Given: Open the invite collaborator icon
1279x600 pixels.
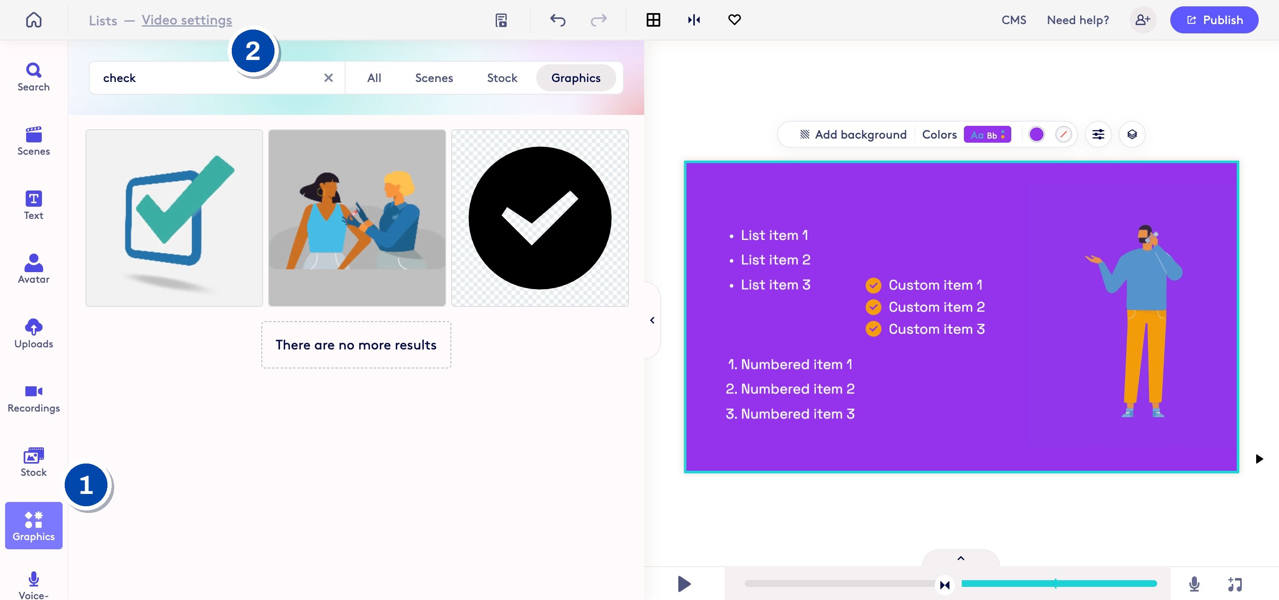Looking at the screenshot, I should (x=1142, y=20).
